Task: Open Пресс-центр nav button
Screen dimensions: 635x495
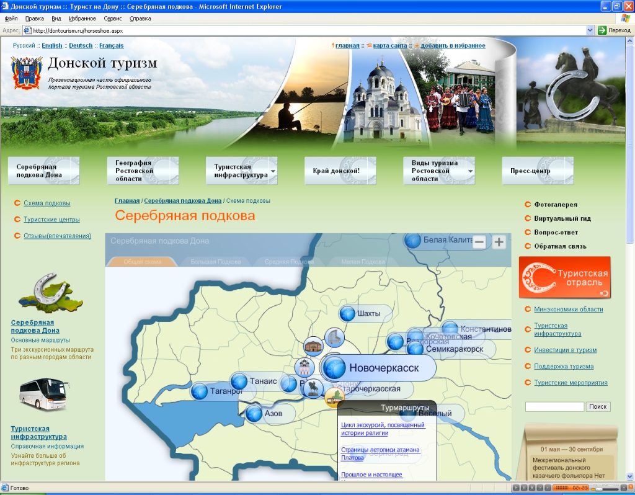Action: (x=538, y=171)
